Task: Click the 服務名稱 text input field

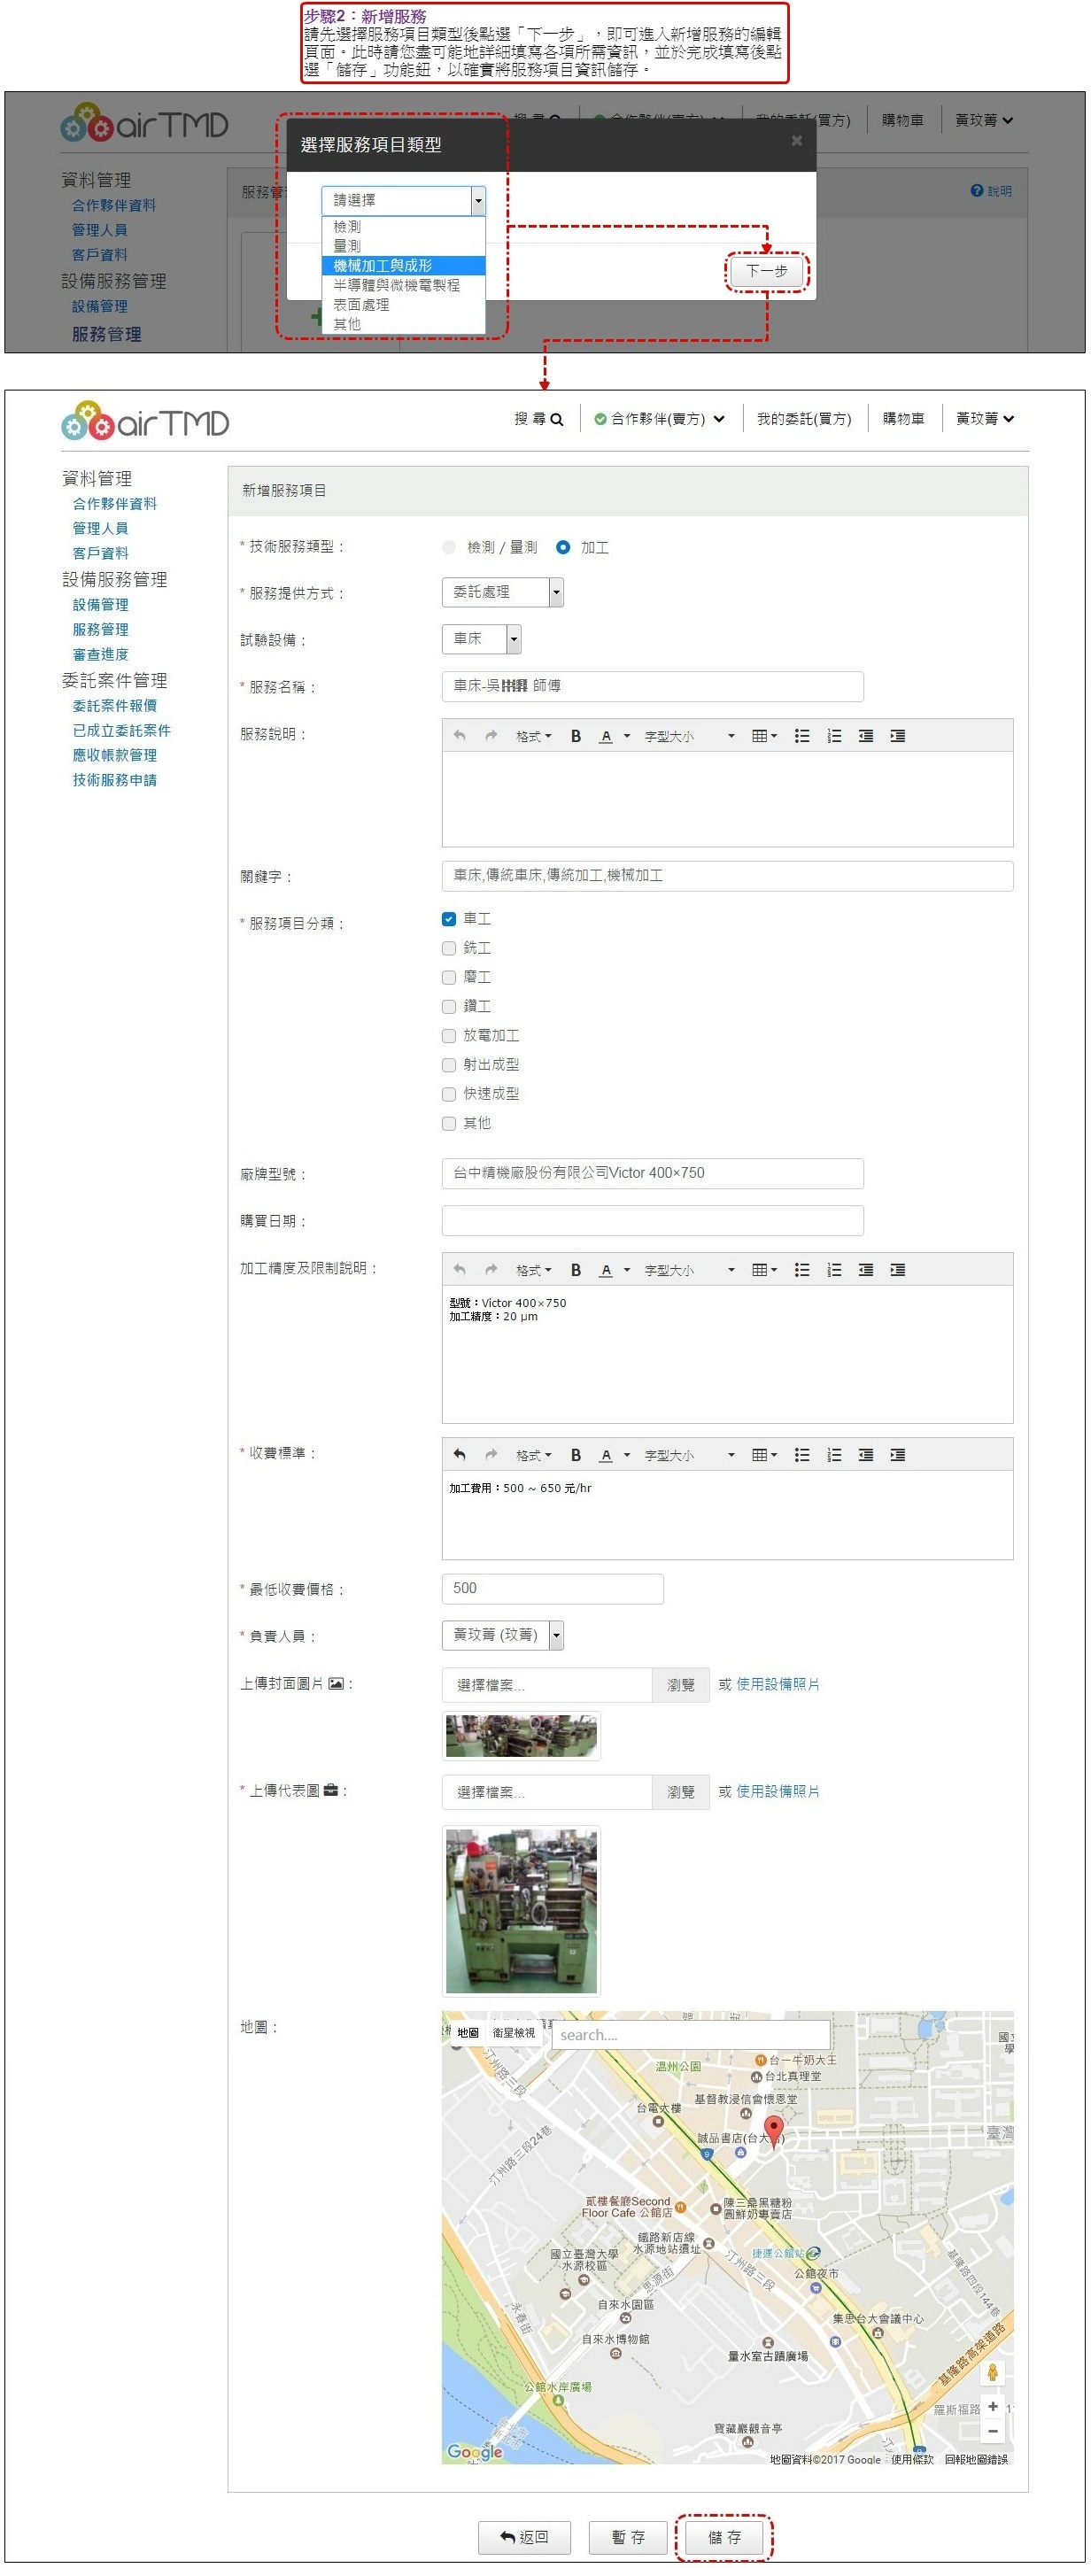Action: [652, 686]
